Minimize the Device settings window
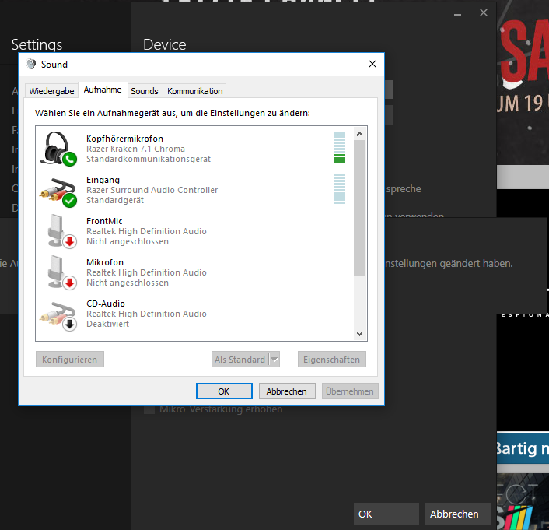 click(x=457, y=14)
